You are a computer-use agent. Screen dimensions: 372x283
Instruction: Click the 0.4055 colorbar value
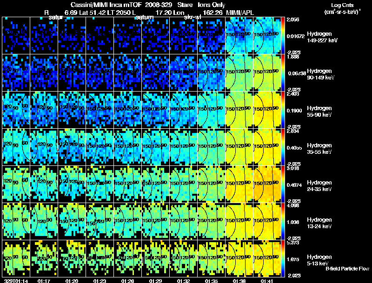pyautogui.click(x=294, y=148)
